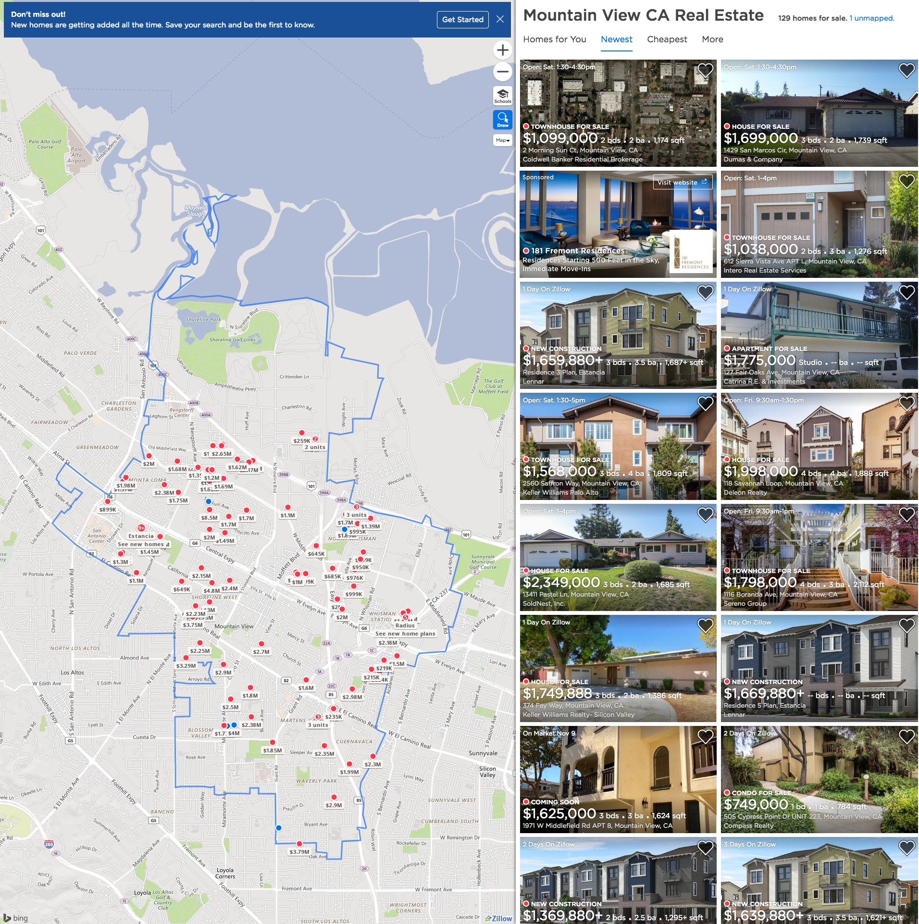Save 1116 Boranda Ave townhouse
Image resolution: width=919 pixels, height=924 pixels.
907,514
